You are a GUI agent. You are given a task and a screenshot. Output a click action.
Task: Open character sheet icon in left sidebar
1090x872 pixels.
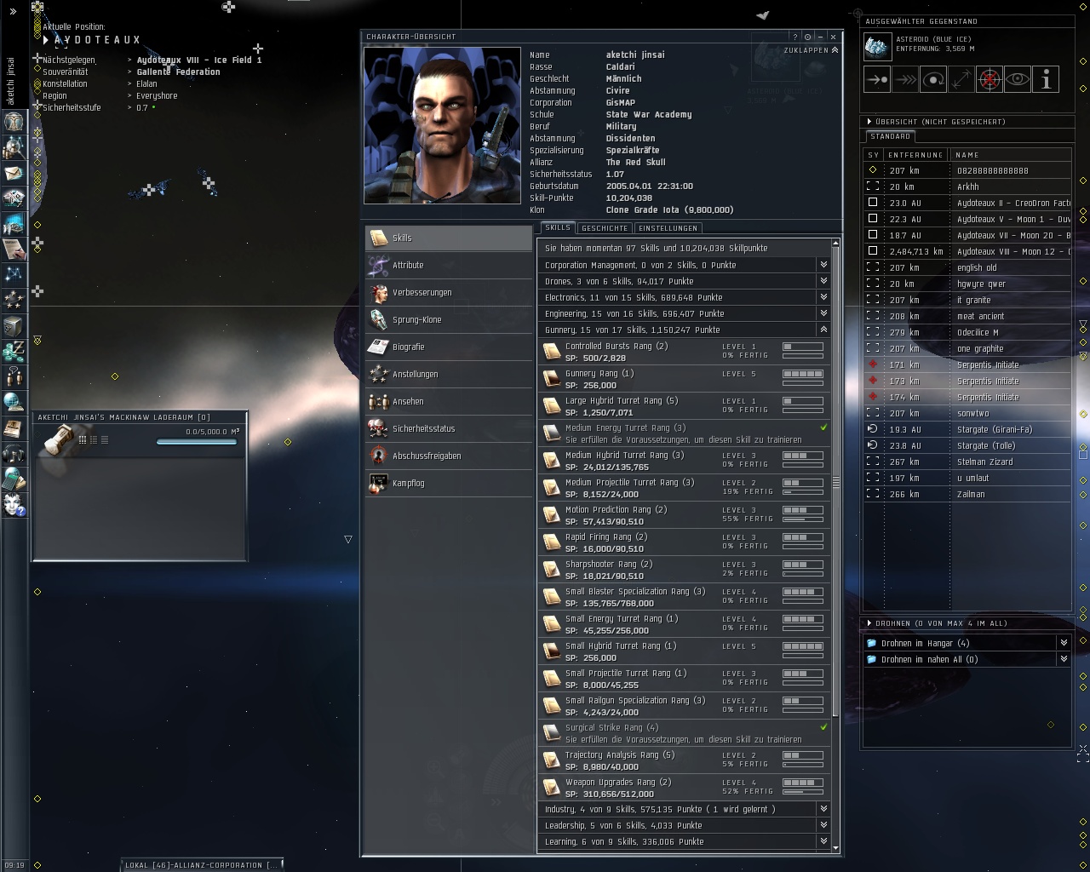click(x=14, y=122)
